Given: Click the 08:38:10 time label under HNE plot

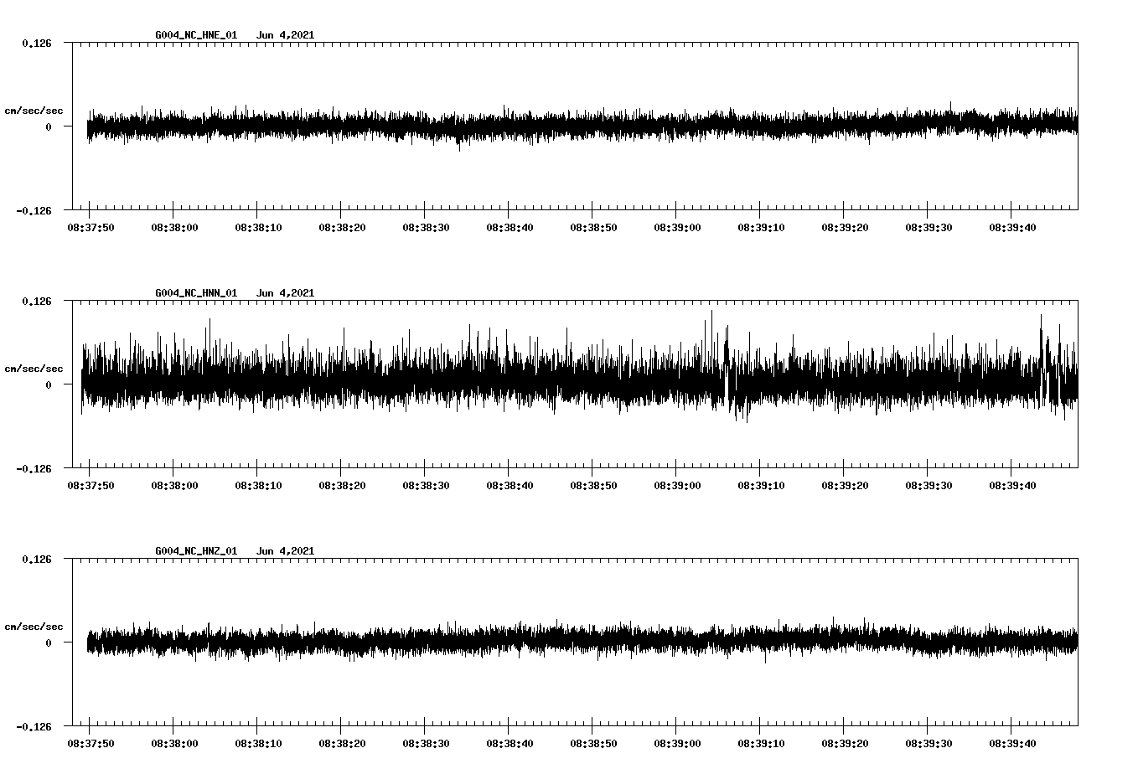Looking at the screenshot, I should [x=258, y=228].
